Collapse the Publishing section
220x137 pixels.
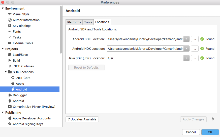3,112
